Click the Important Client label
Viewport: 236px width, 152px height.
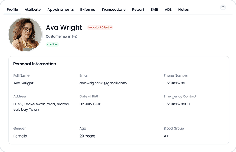(x=99, y=27)
